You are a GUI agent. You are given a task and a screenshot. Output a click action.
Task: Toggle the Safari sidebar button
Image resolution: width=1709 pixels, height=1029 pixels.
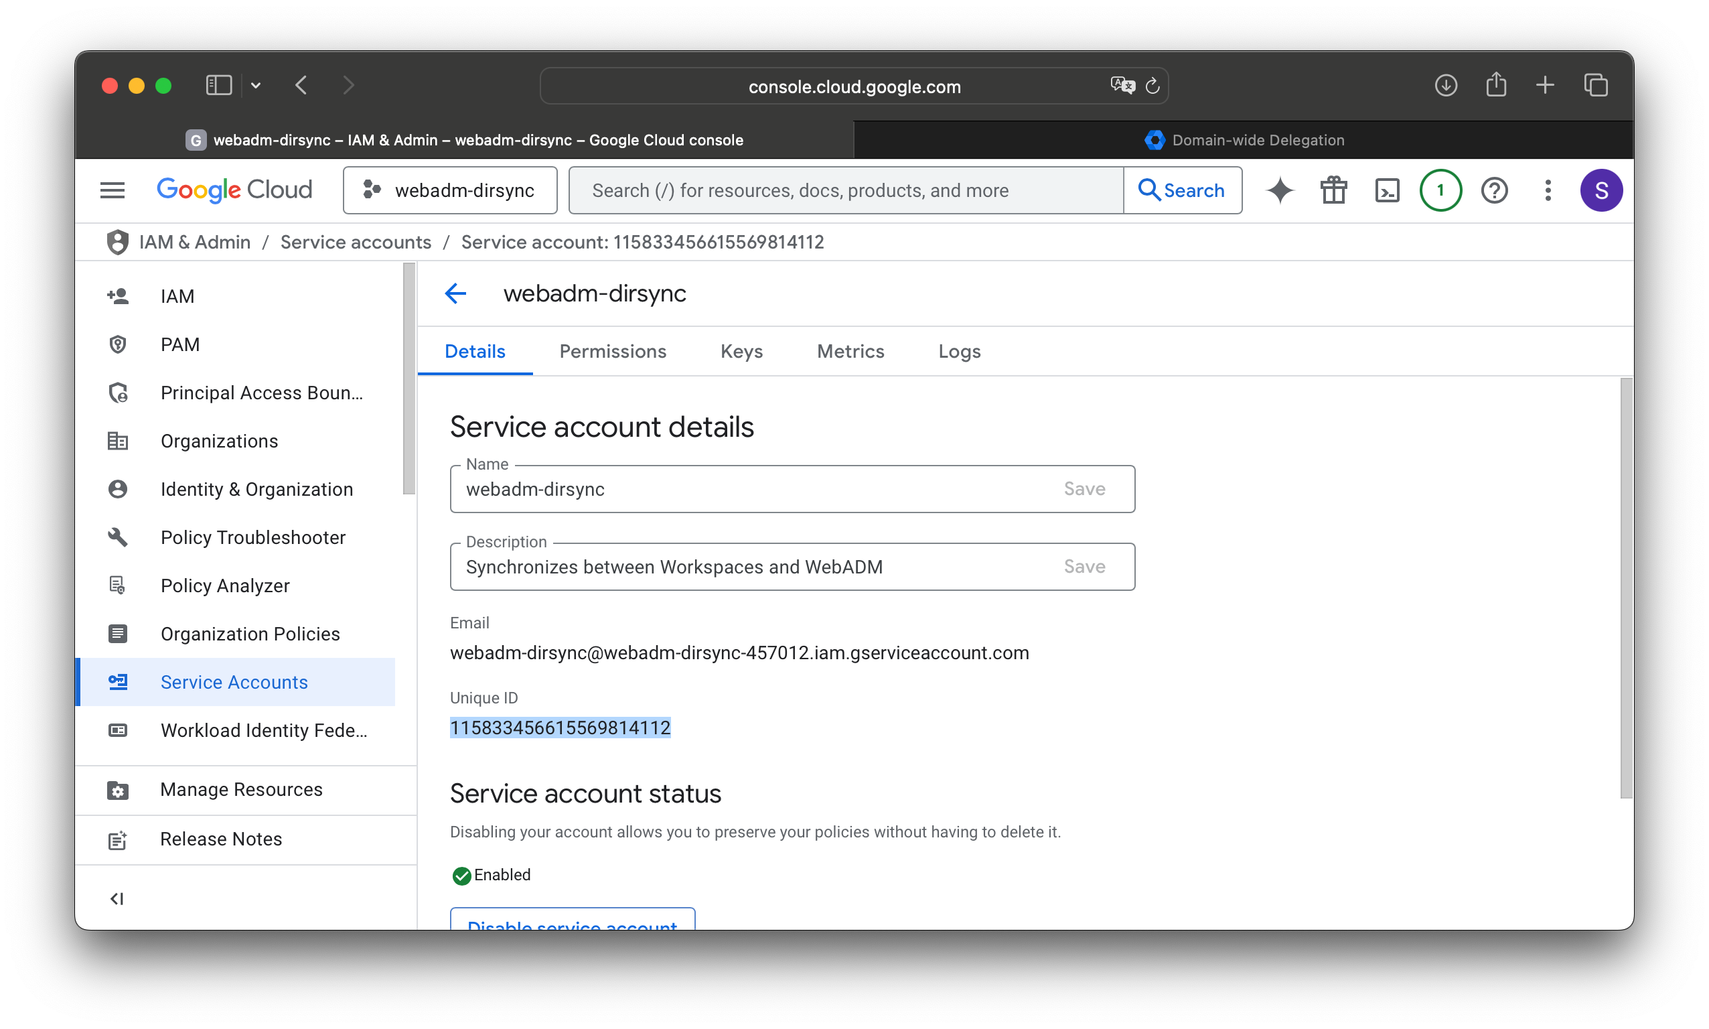click(218, 85)
